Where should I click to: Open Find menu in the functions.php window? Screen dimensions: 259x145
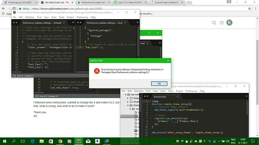coord(148,91)
